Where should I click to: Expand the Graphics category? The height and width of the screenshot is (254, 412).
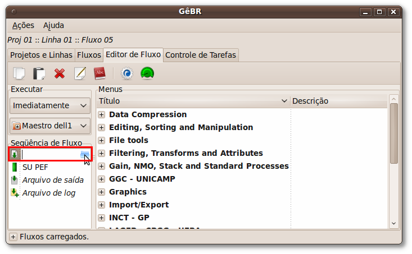[x=101, y=192]
